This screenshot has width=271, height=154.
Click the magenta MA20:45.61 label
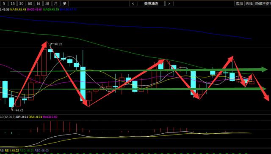click(x=35, y=9)
